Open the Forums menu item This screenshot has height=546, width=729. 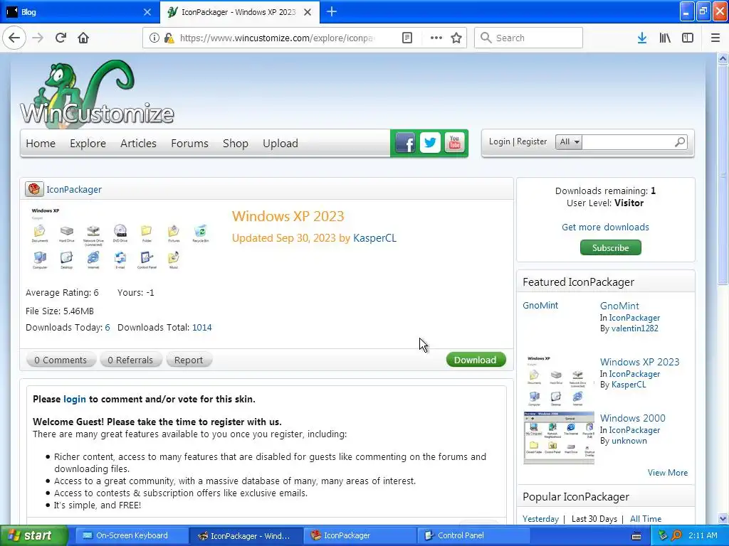point(189,143)
